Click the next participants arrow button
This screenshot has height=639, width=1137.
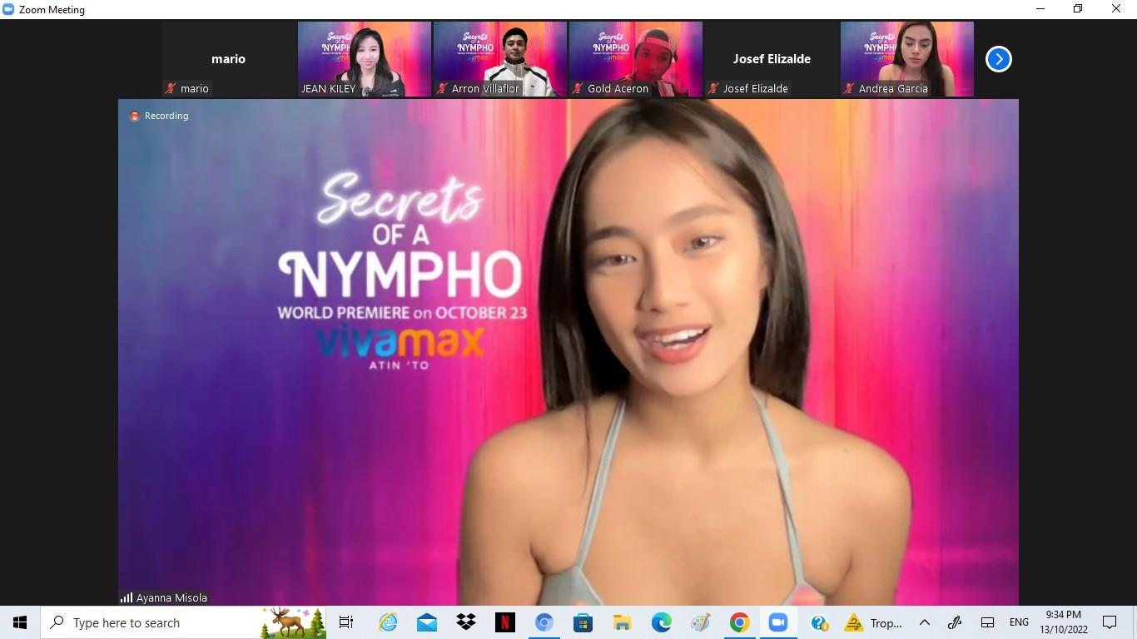[998, 59]
